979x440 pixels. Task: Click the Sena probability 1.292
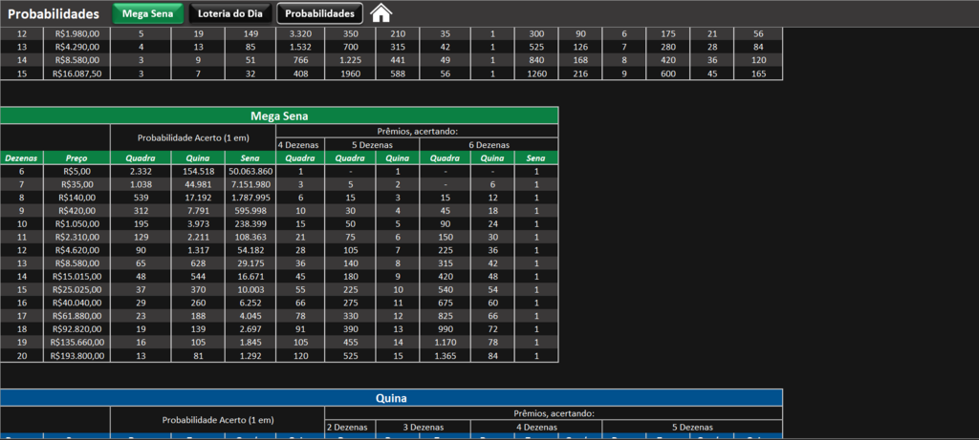(x=250, y=356)
